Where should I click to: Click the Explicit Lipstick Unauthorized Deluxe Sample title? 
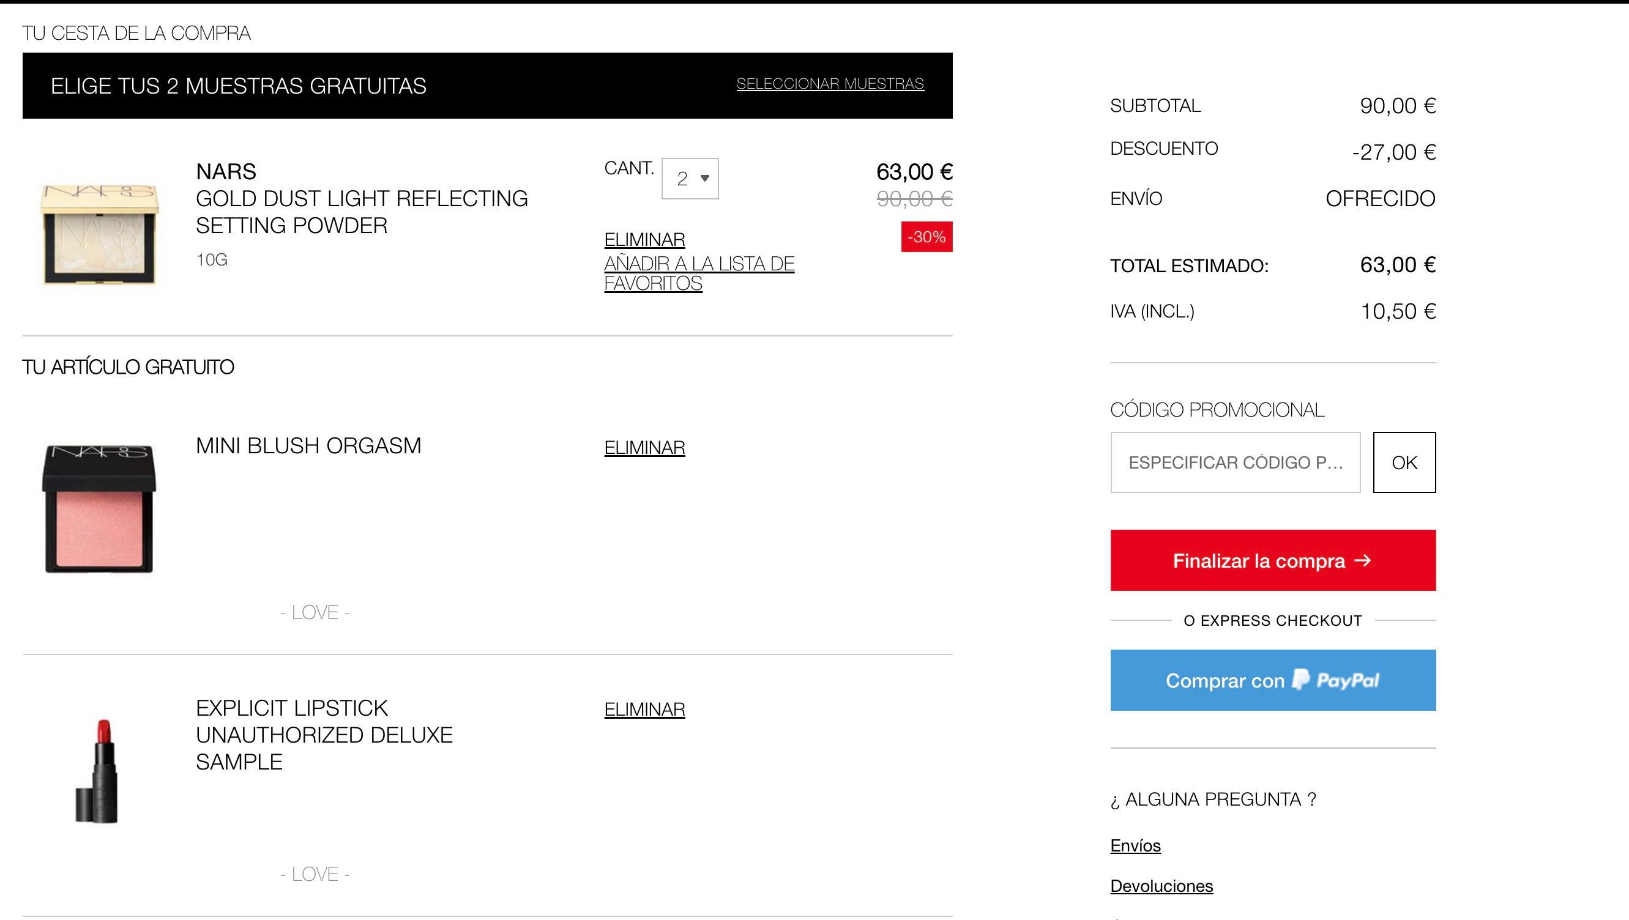(x=324, y=735)
